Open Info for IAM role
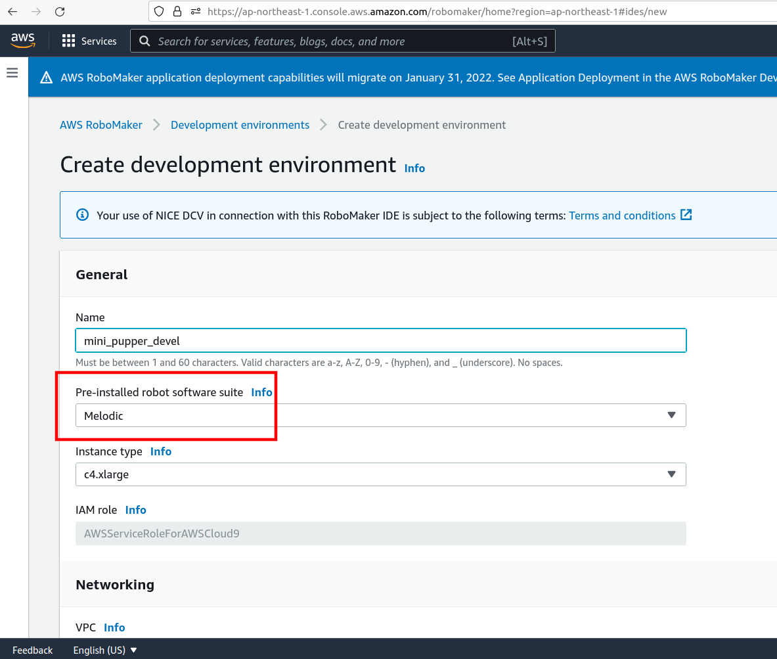Screen dimensions: 777x659 click(x=135, y=510)
